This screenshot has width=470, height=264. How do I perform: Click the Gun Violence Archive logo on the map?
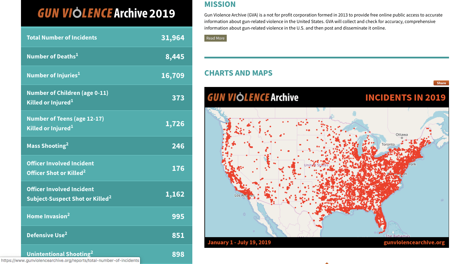pyautogui.click(x=253, y=97)
